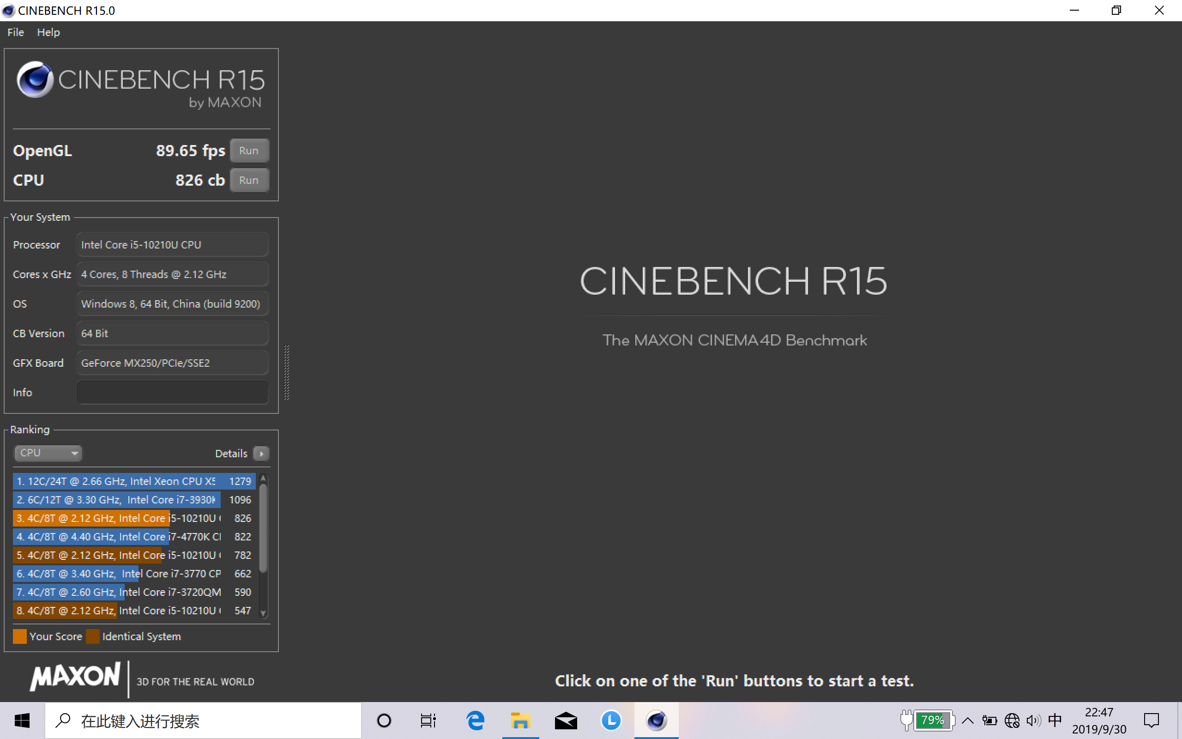Click the OS field showing Windows 8
Viewport: 1182px width, 739px height.
(x=172, y=304)
